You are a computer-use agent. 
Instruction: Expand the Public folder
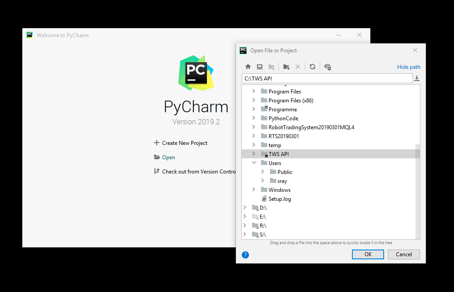click(263, 172)
